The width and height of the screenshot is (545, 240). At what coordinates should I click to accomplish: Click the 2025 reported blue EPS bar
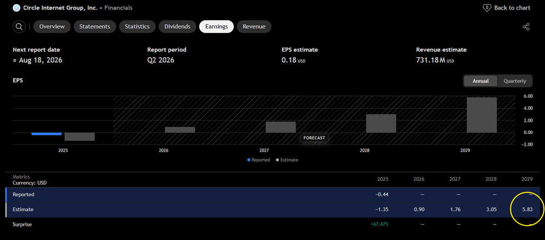click(46, 134)
